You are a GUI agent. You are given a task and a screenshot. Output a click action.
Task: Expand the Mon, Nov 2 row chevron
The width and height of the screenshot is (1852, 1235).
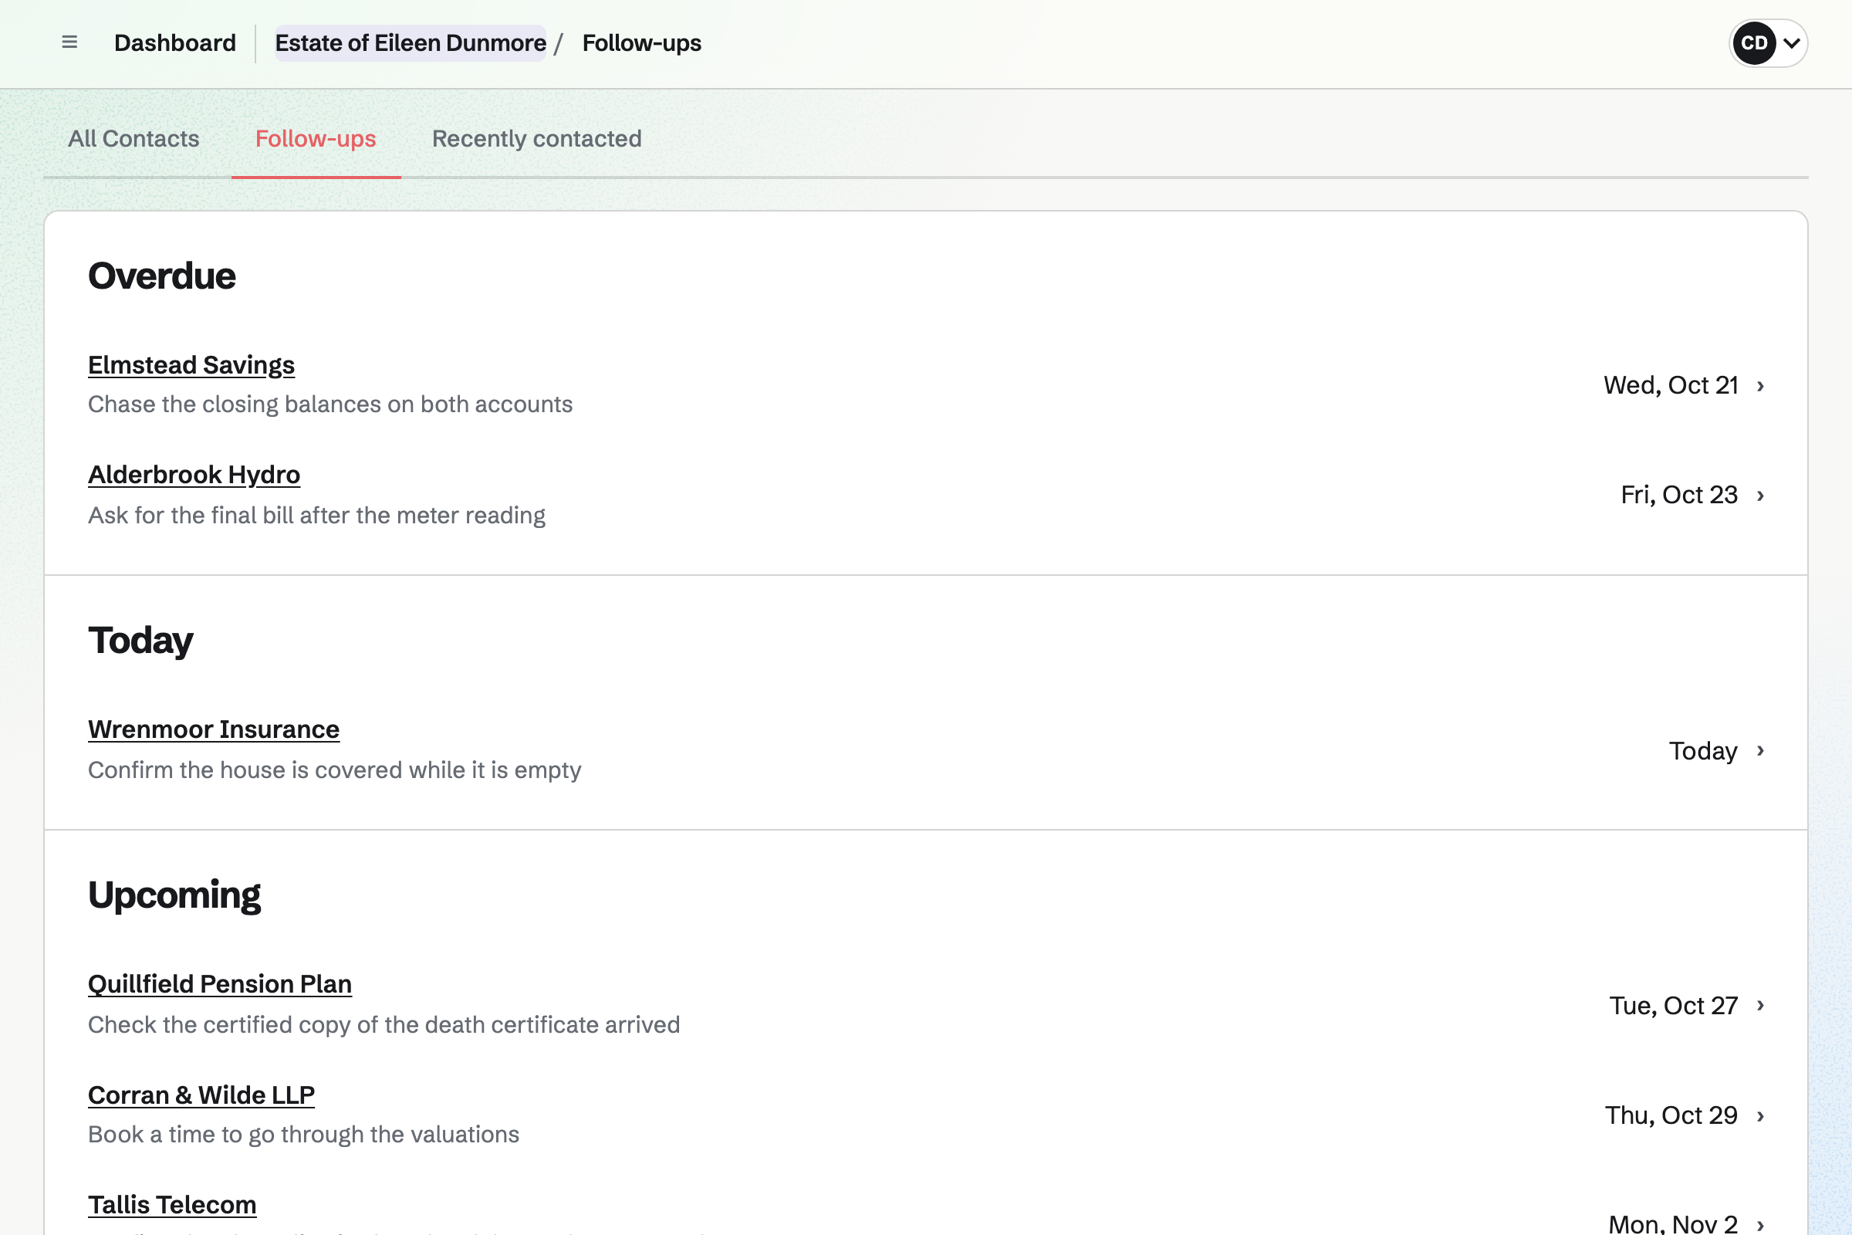pyautogui.click(x=1761, y=1225)
